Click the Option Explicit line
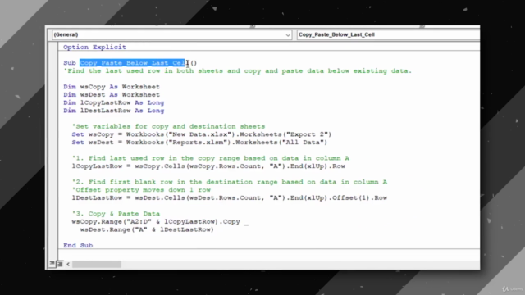Screen dimensions: 525x295 [95, 48]
